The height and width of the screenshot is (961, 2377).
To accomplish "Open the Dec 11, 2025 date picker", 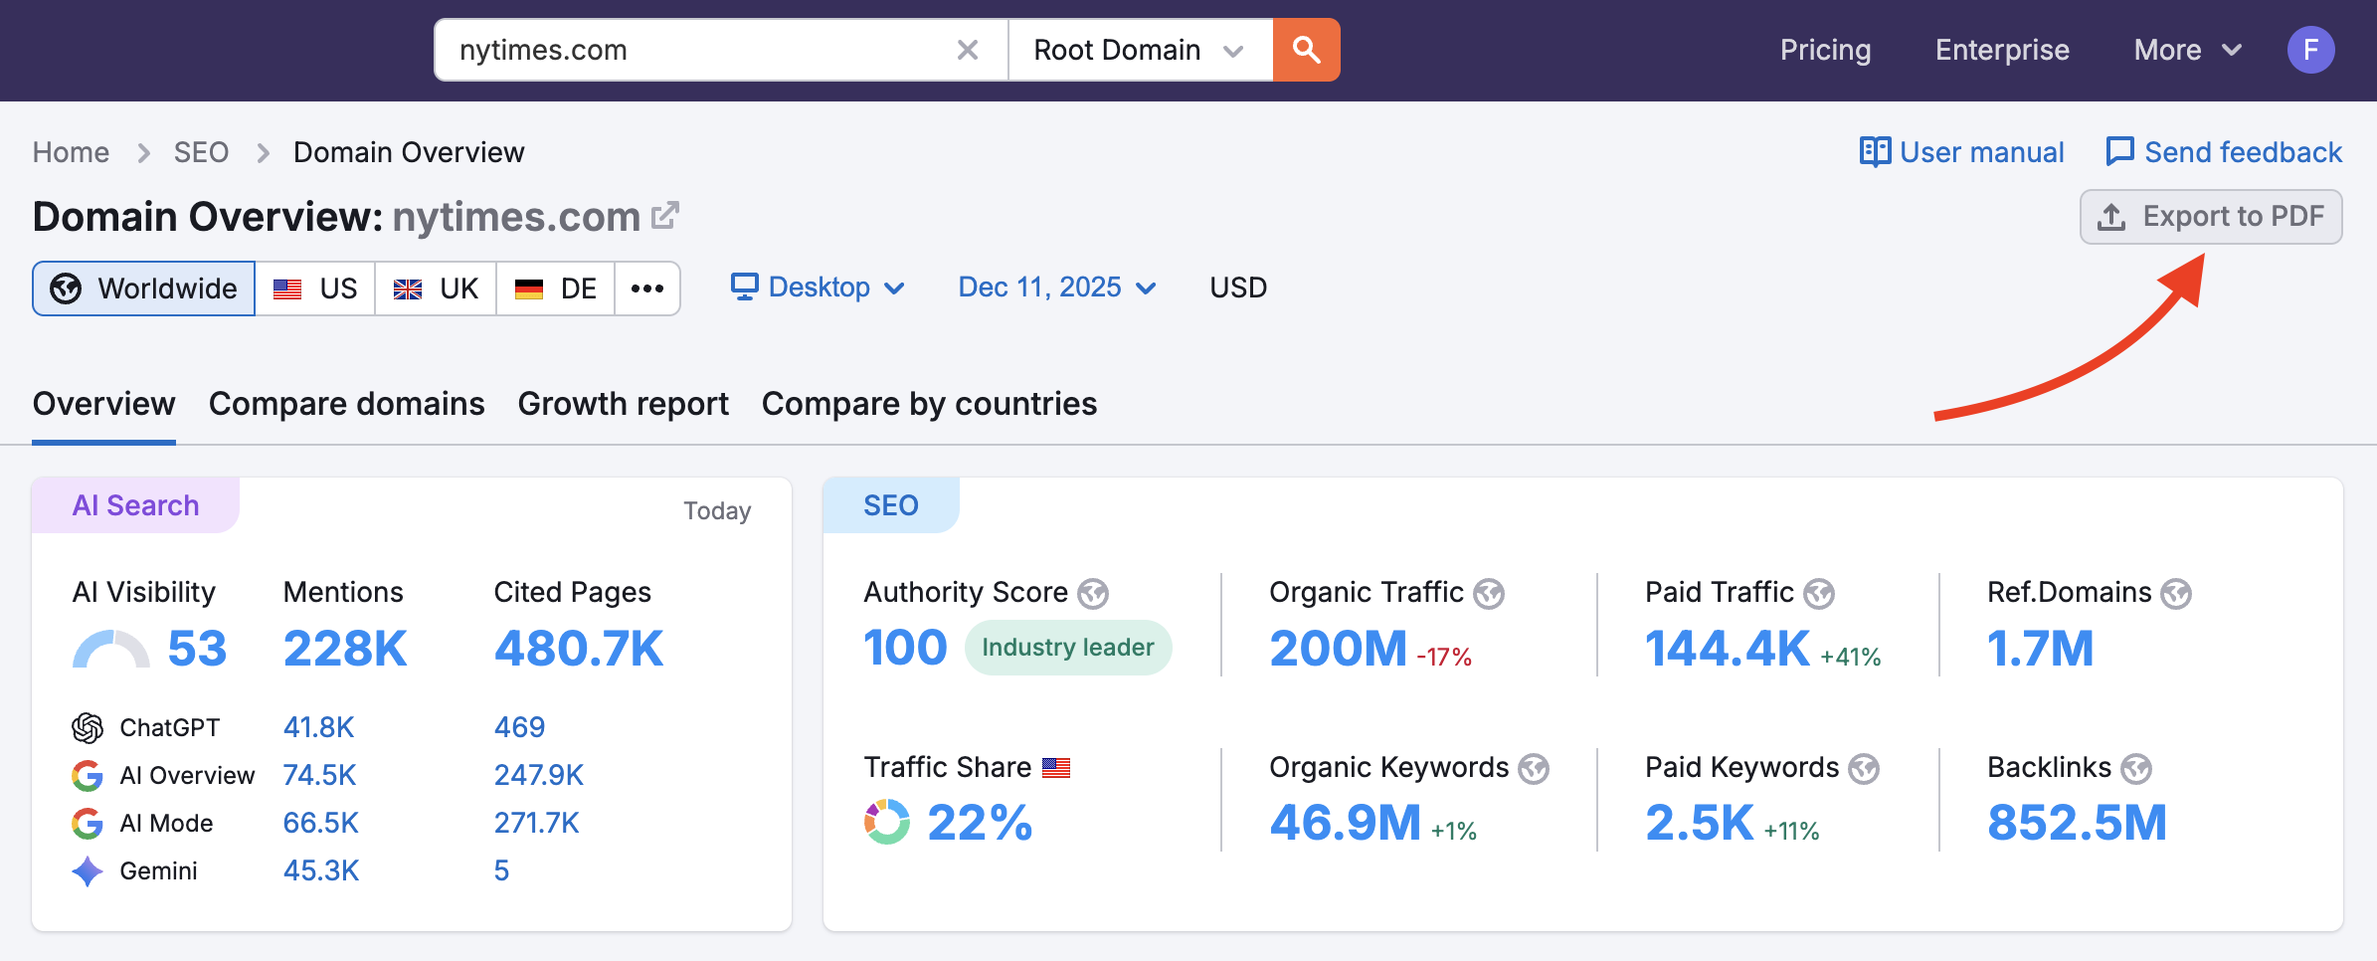I will [1054, 288].
